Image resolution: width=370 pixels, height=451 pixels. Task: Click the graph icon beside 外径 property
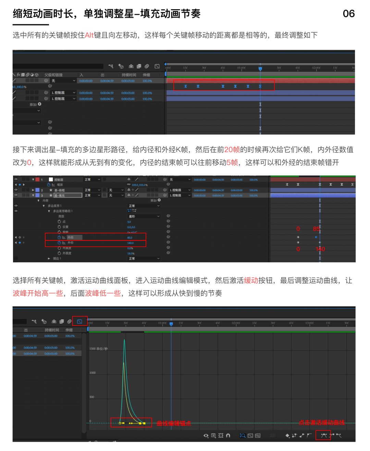64,243
